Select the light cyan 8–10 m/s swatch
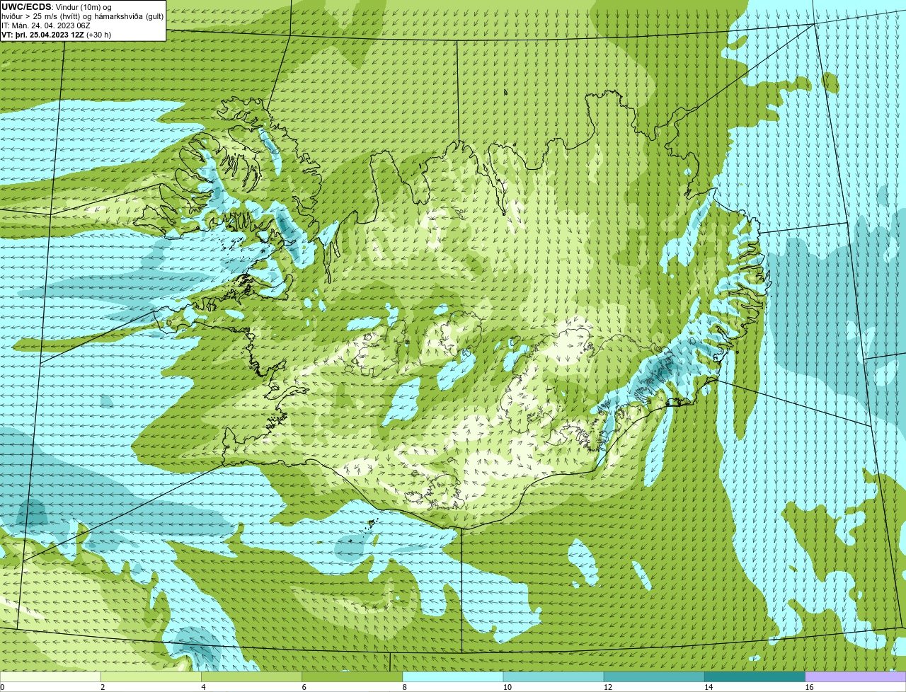Viewport: 906px width, 692px height. (x=453, y=677)
